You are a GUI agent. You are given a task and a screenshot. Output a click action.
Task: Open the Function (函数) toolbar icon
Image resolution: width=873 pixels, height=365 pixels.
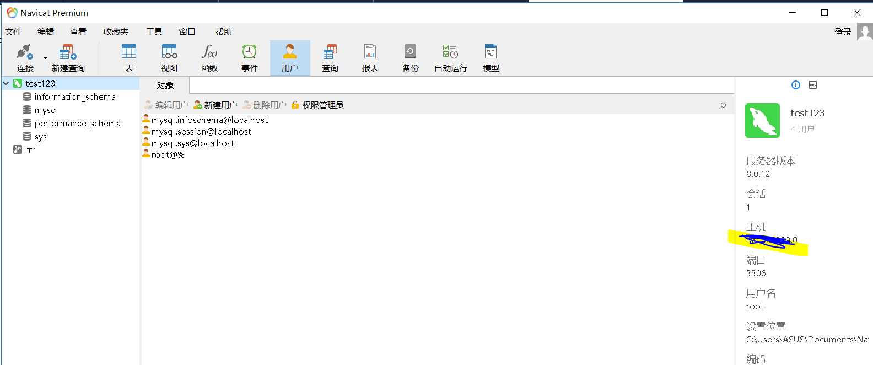point(209,58)
